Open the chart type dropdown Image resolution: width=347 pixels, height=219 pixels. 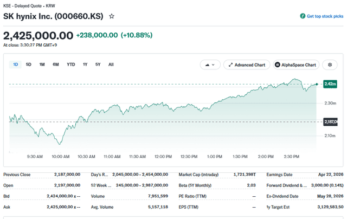click(210, 65)
